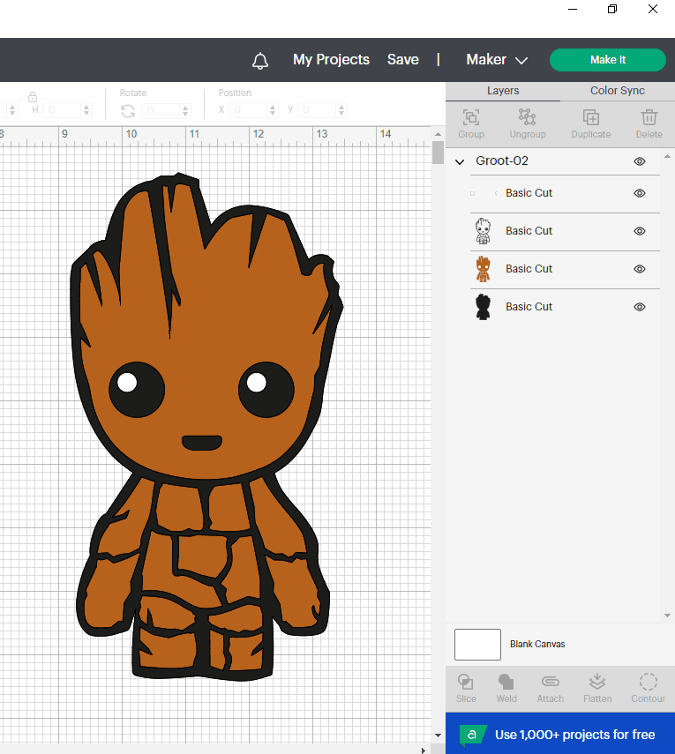Click the Rotate field stepper
The height and width of the screenshot is (754, 675).
185,111
